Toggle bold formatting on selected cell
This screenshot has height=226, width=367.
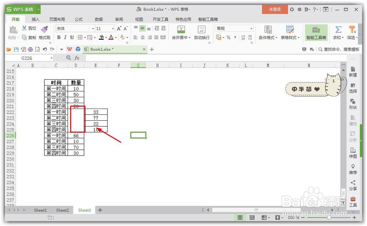pyautogui.click(x=59, y=37)
